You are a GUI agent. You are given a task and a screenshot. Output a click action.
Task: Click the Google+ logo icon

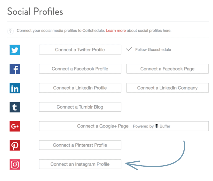(15, 126)
